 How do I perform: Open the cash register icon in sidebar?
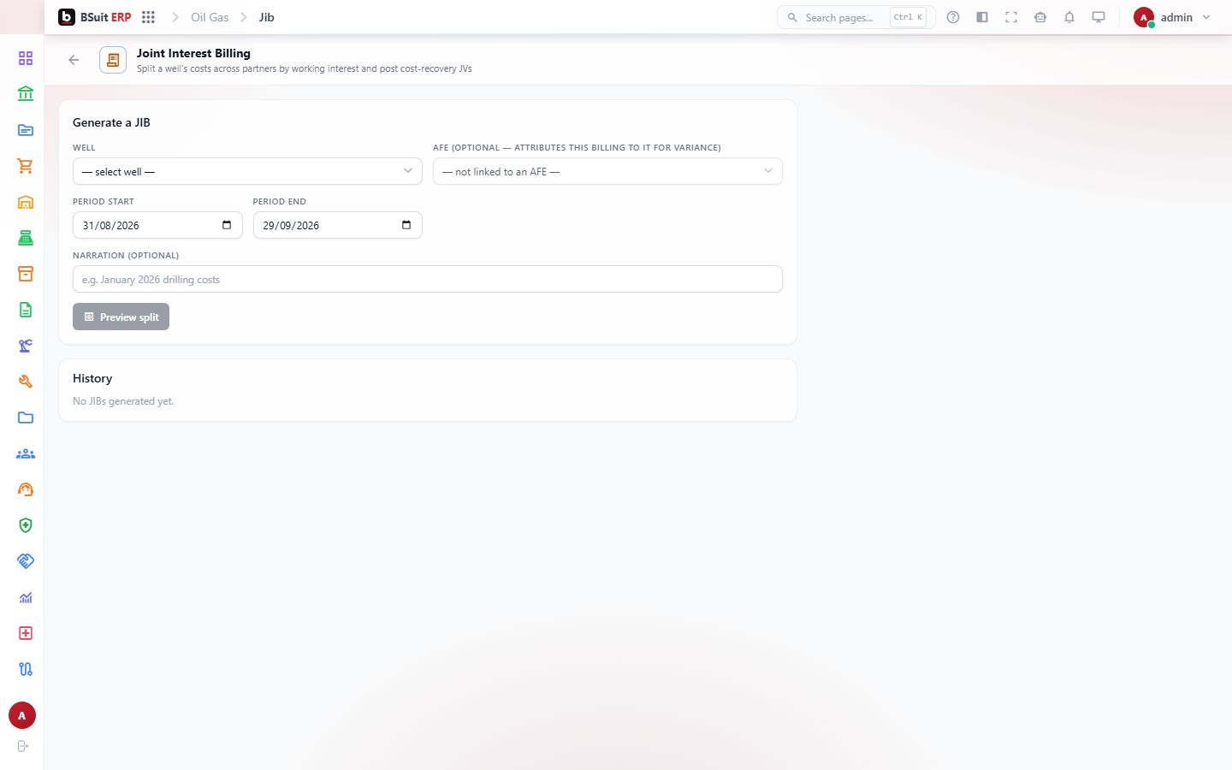click(26, 238)
